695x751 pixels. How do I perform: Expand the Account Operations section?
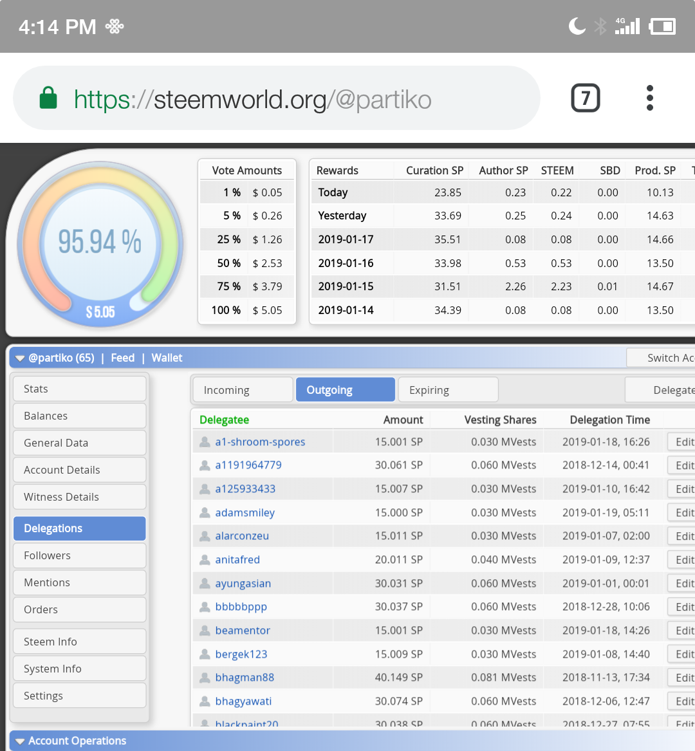coord(20,741)
